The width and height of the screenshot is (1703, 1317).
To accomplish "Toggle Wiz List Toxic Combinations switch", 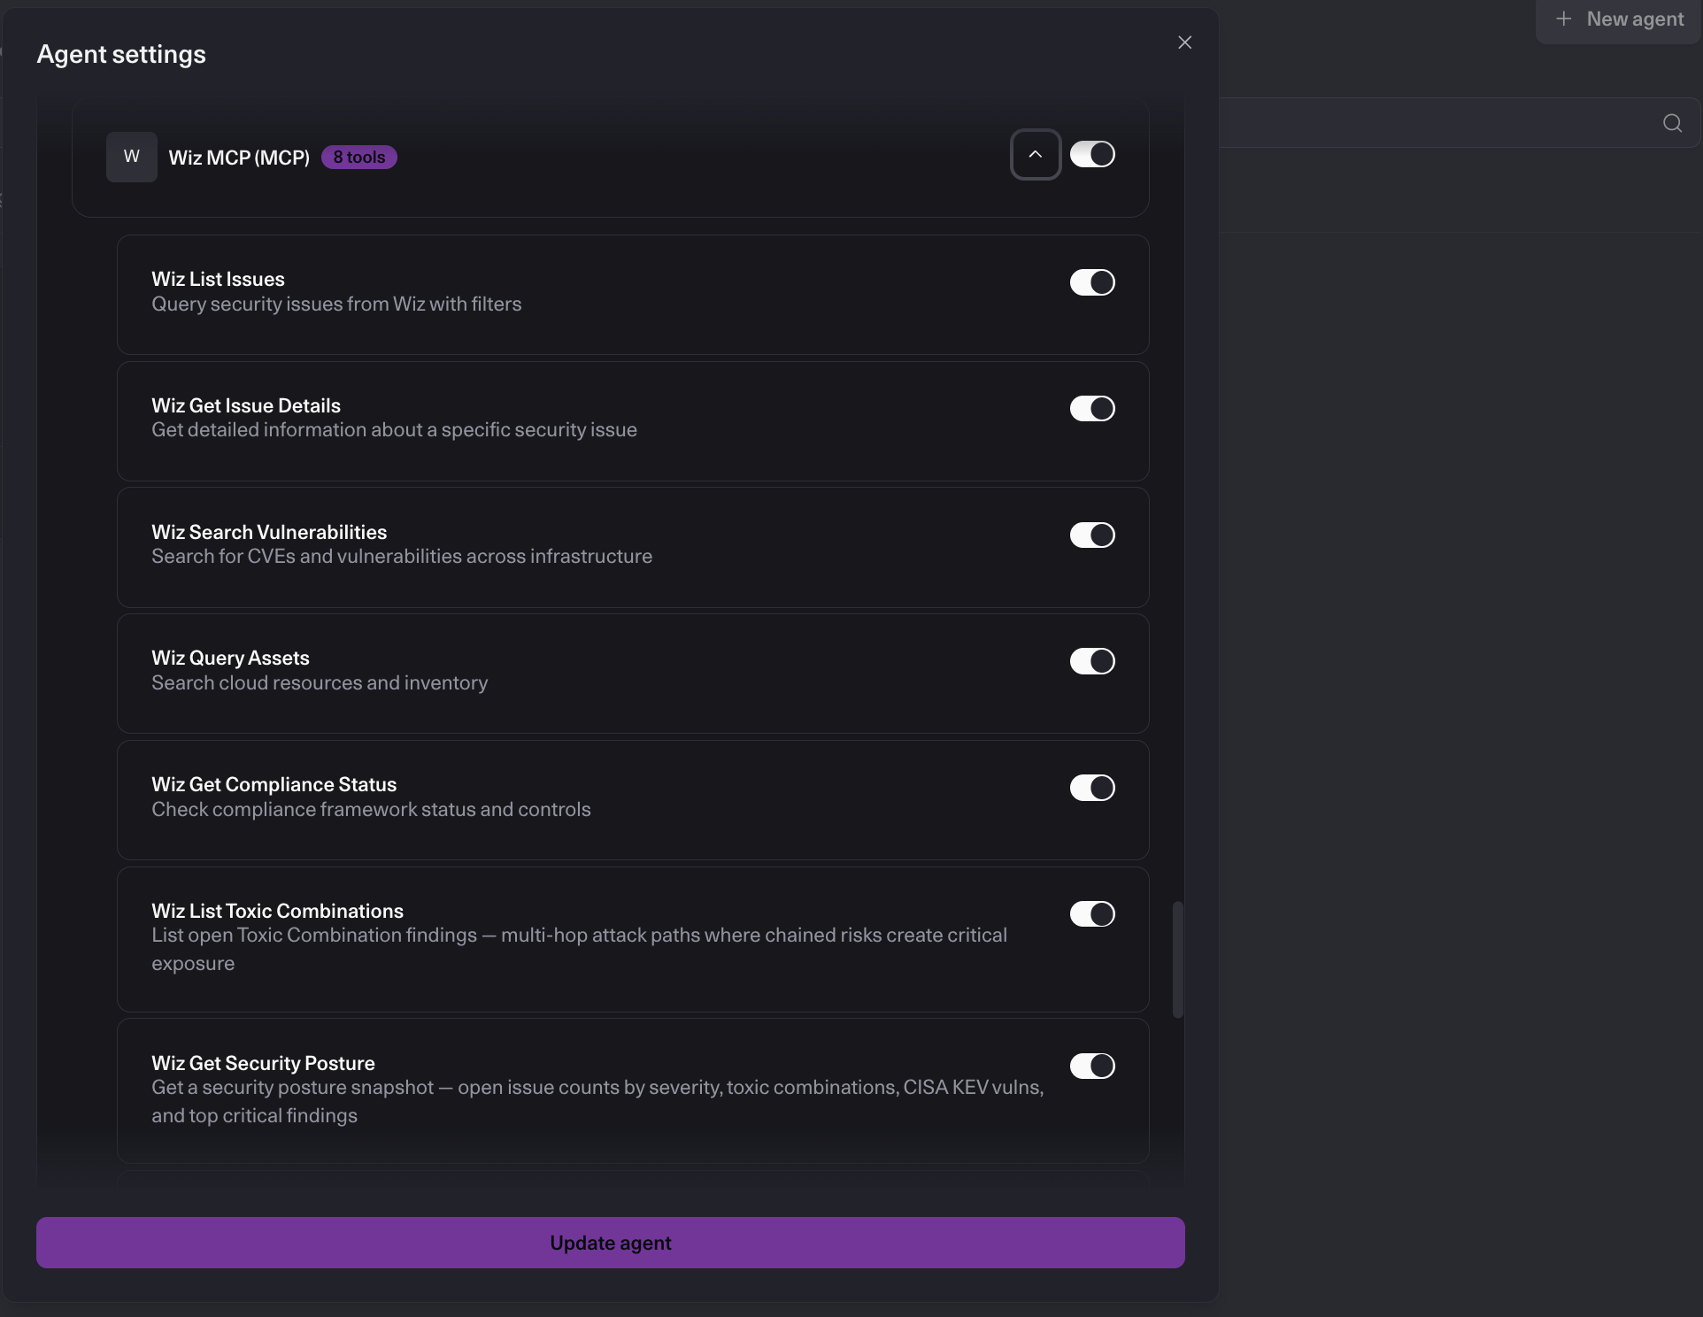I will coord(1092,913).
